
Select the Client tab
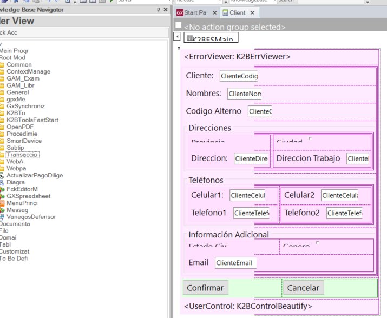237,12
